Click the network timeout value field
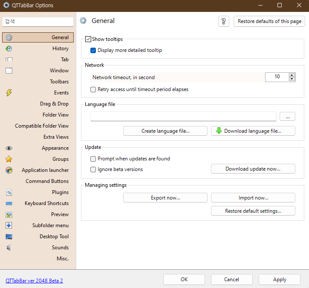 (277, 77)
